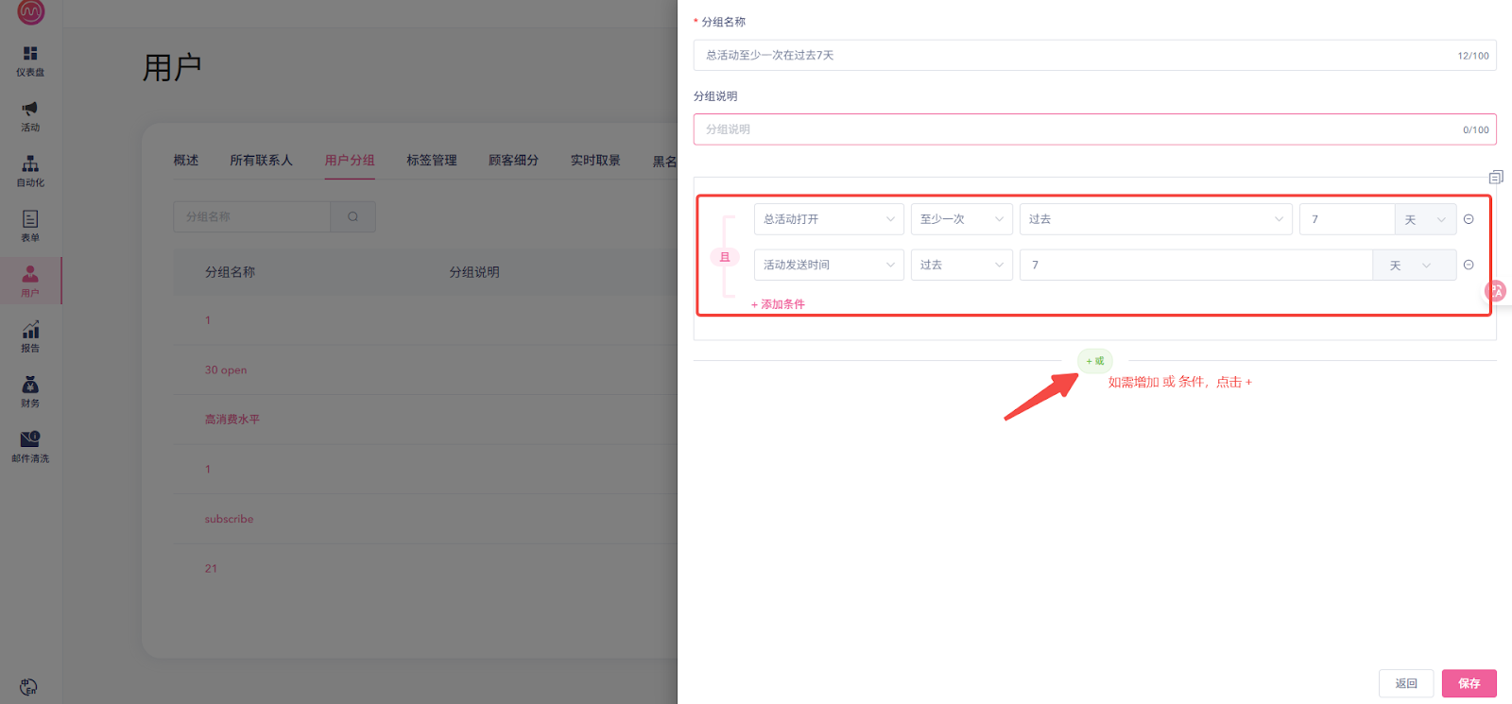The width and height of the screenshot is (1512, 704).
Task: Toggle the 且 logic operator badge
Action: (725, 257)
